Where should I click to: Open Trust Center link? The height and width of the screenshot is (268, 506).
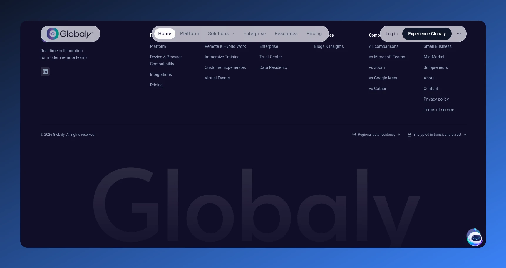click(x=271, y=57)
